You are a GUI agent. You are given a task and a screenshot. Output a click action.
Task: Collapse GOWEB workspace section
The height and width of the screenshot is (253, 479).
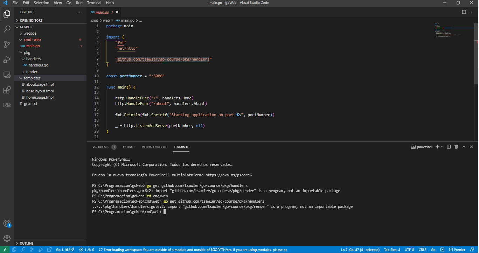(50, 27)
